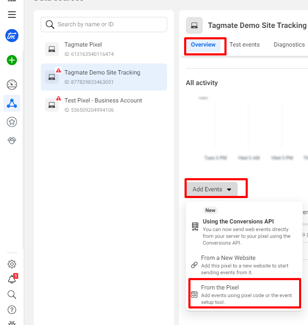The height and width of the screenshot is (325, 308).
Task: Select Test Pixel - Business Account source
Action: click(x=104, y=105)
